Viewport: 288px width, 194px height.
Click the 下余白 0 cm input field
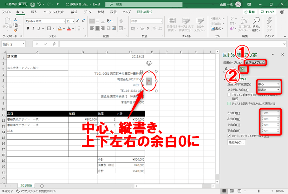pyautogui.click(x=270, y=130)
